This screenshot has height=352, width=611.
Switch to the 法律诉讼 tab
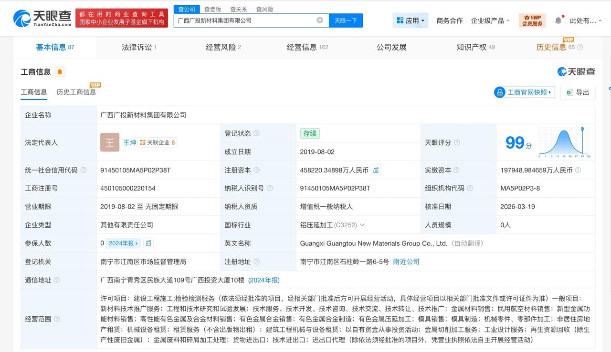pyautogui.click(x=136, y=47)
